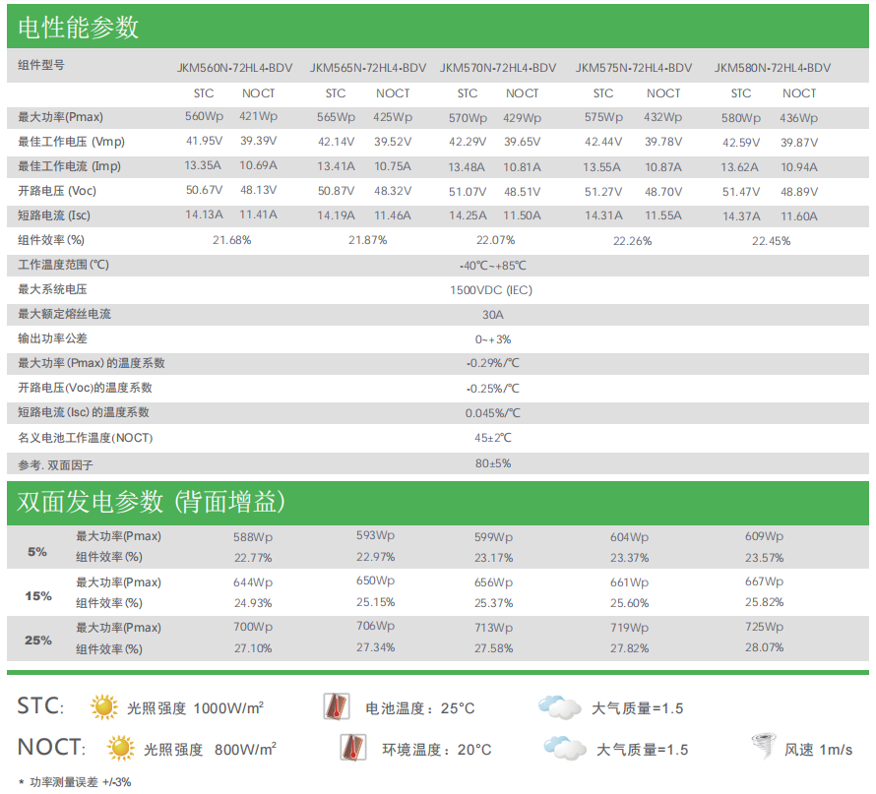Click the 80±5% bifacial factor value
The height and width of the screenshot is (794, 876).
point(493,463)
